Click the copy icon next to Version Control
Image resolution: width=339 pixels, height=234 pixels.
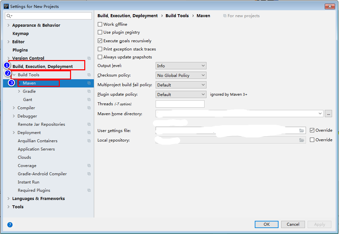click(x=89, y=58)
